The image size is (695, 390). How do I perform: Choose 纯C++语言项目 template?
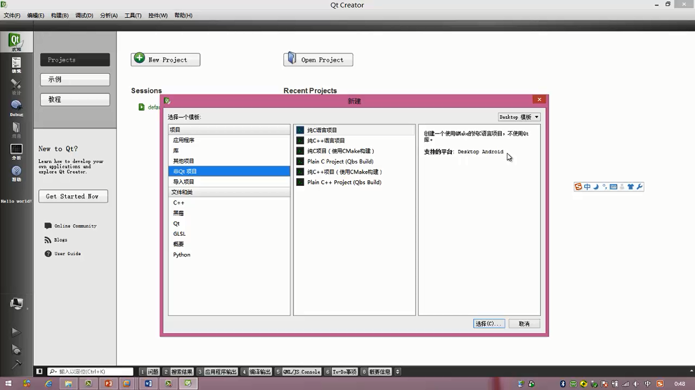[x=355, y=141]
